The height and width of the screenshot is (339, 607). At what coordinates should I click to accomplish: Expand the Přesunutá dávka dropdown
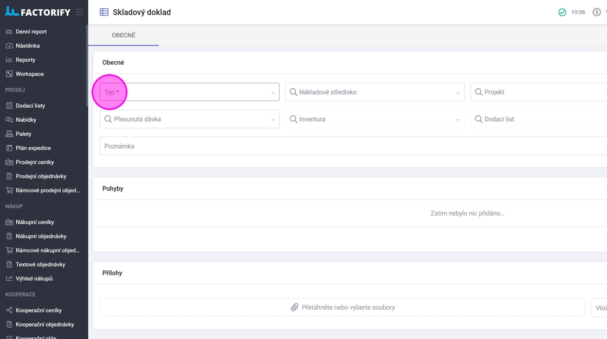tap(273, 120)
